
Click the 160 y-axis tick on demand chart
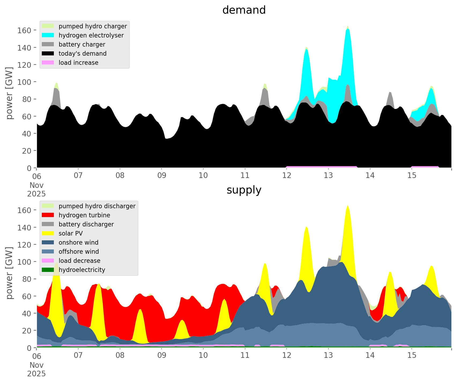point(24,30)
